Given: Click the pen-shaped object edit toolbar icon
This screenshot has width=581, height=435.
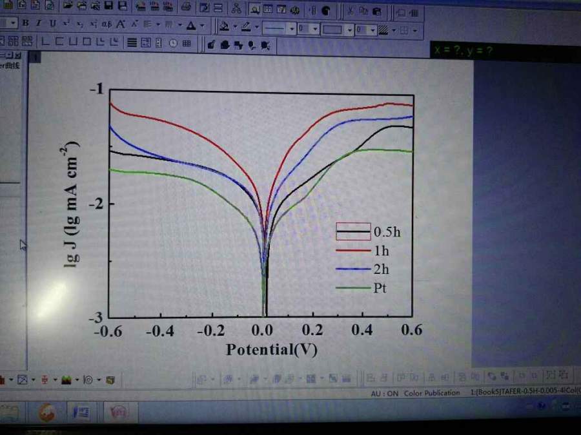Looking at the screenshot, I should (211, 44).
